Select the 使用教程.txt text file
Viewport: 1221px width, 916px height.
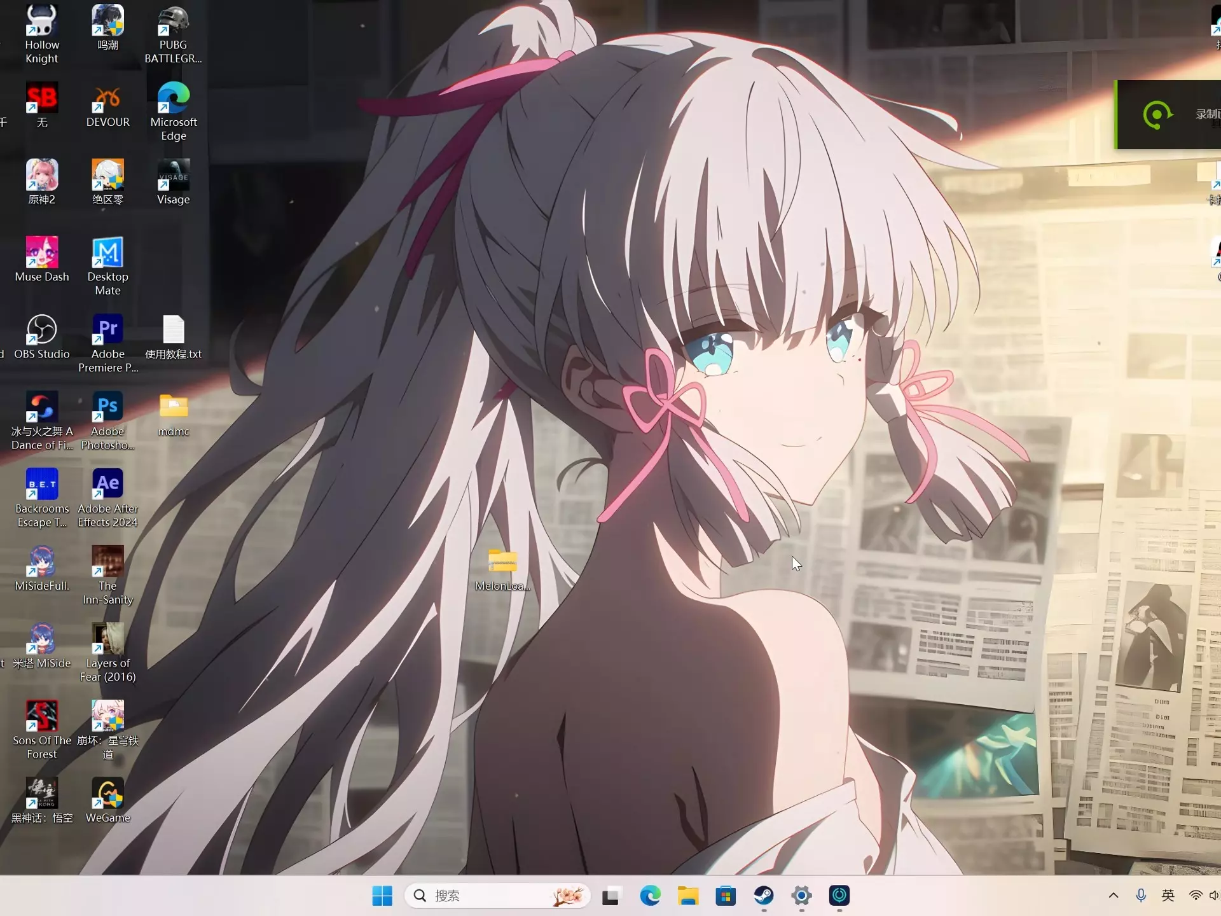pyautogui.click(x=173, y=330)
